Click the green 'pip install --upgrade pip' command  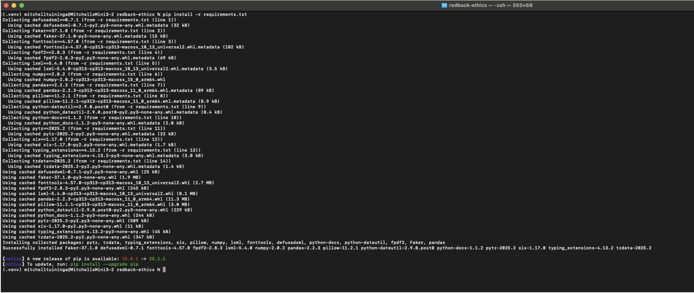pyautogui.click(x=104, y=264)
